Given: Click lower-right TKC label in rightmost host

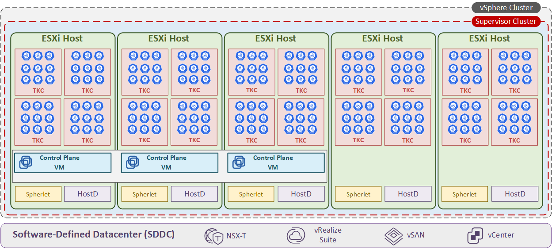Looking at the screenshot, I should click(514, 140).
